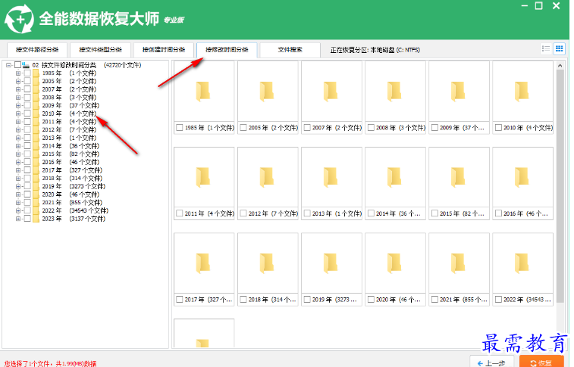Collapse the root 按文件修改时间分类 node
The image size is (574, 367).
pyautogui.click(x=8, y=65)
